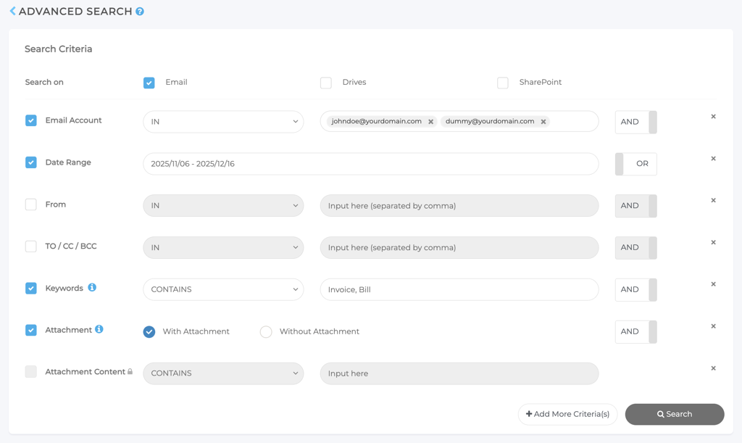Open the Email Account IN dropdown
The image size is (742, 443).
coord(223,122)
